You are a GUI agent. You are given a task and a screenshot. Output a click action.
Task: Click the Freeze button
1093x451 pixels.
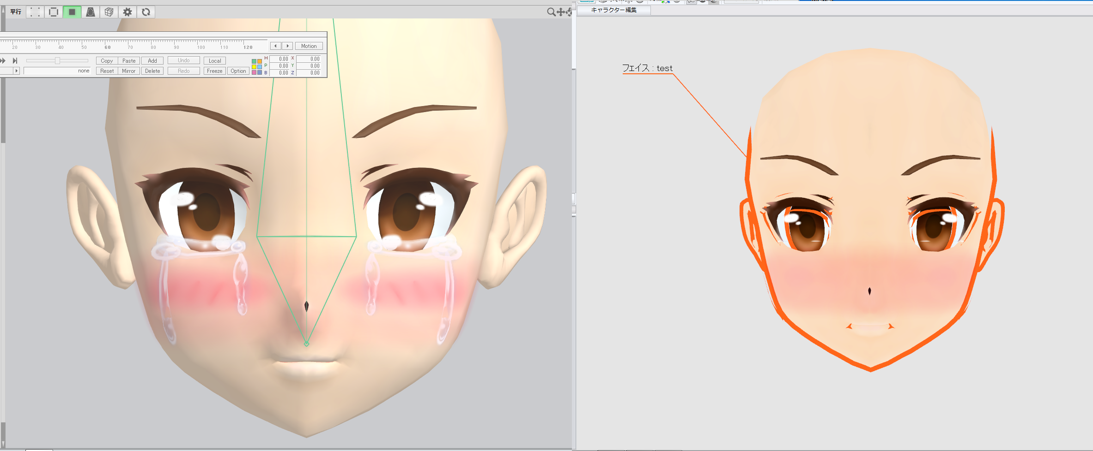point(215,71)
